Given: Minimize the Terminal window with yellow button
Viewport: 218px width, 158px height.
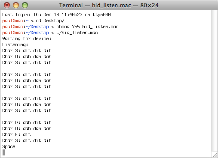Looking at the screenshot, I should 16,5.
